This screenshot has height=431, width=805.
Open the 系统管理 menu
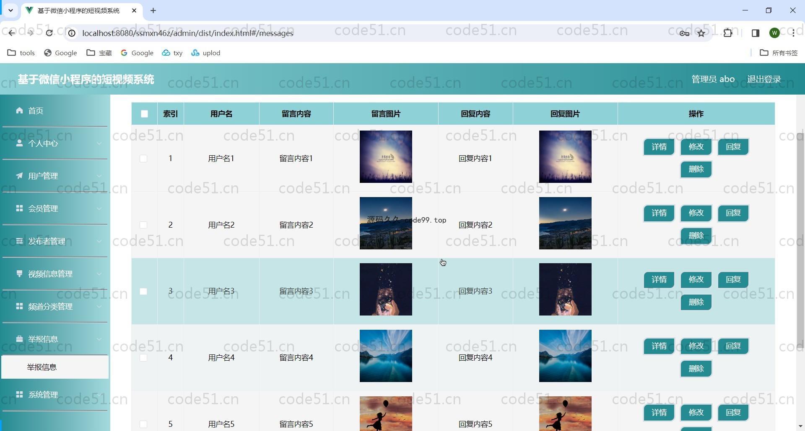(55, 395)
